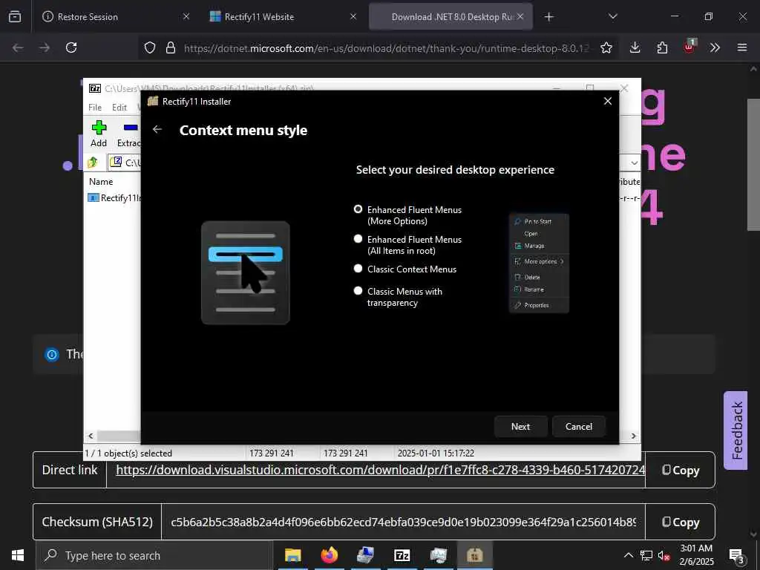Click Rectify11 Installer taskbar icon
Screen dimensions: 760x570
pos(474,555)
